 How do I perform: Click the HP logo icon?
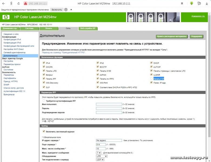click(x=6, y=17)
